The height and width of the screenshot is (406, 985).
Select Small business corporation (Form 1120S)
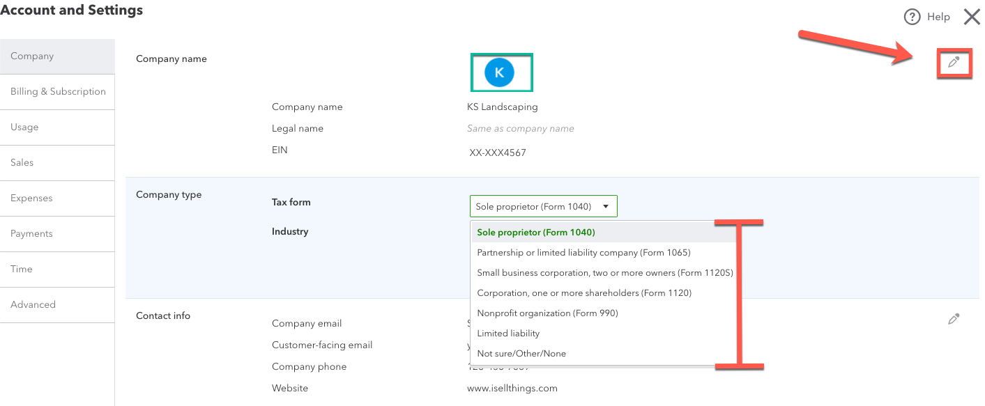click(x=604, y=273)
